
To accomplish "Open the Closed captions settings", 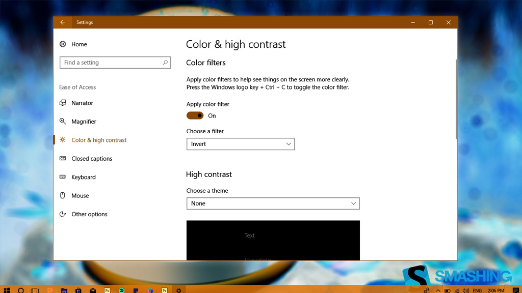I will click(86, 159).
